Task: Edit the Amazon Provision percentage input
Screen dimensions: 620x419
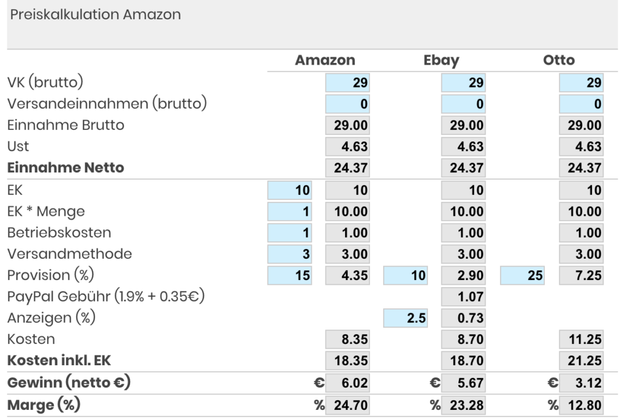Action: 290,276
